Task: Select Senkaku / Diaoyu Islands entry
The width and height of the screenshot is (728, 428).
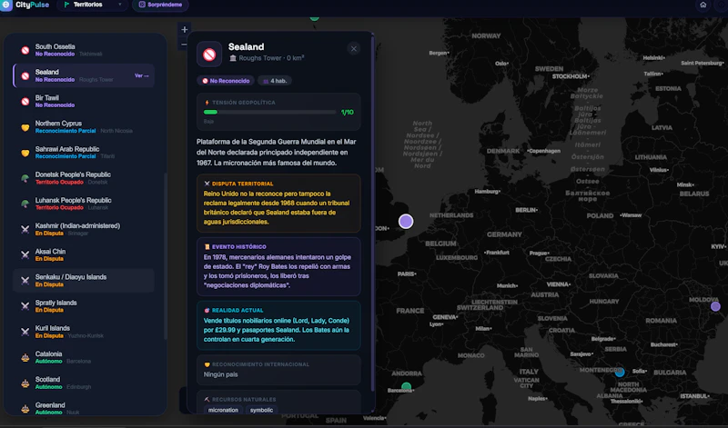Action: pos(84,280)
